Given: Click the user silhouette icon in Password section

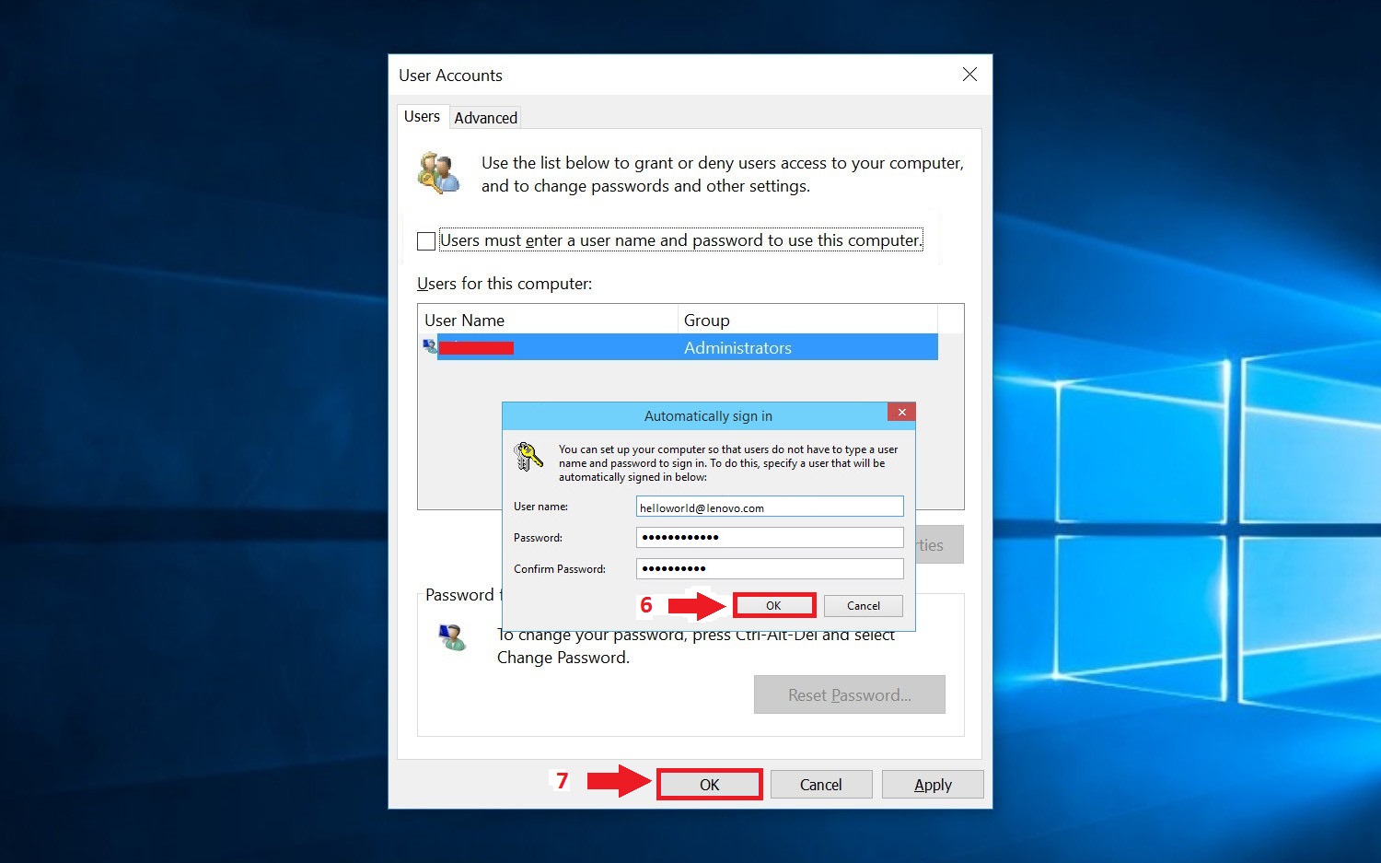Looking at the screenshot, I should click(452, 637).
